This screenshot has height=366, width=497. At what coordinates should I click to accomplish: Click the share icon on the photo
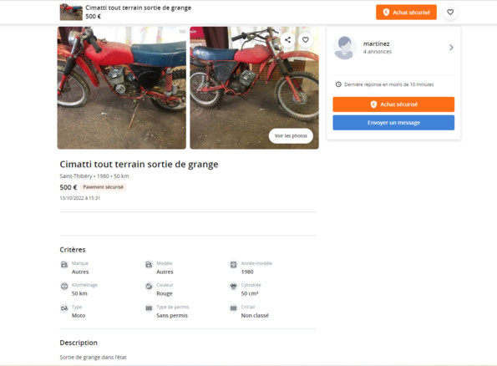(287, 40)
